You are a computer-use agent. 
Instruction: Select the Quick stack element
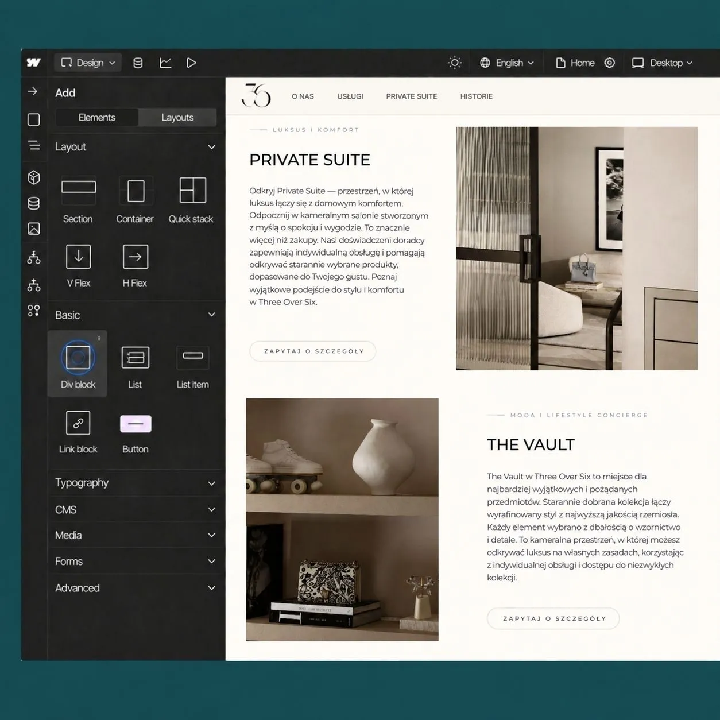pos(191,200)
